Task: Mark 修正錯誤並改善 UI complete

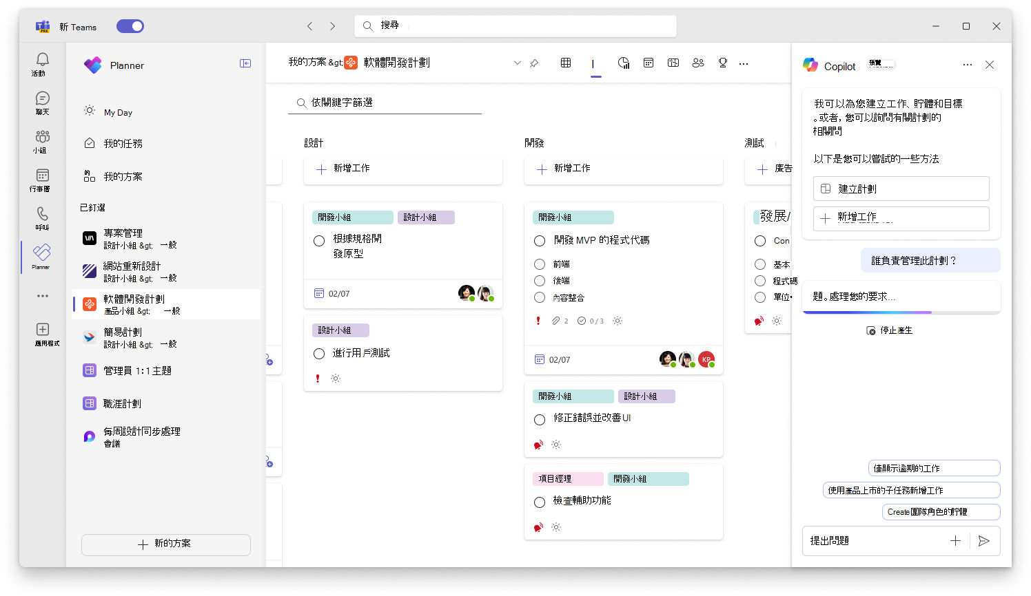Action: pyautogui.click(x=540, y=420)
